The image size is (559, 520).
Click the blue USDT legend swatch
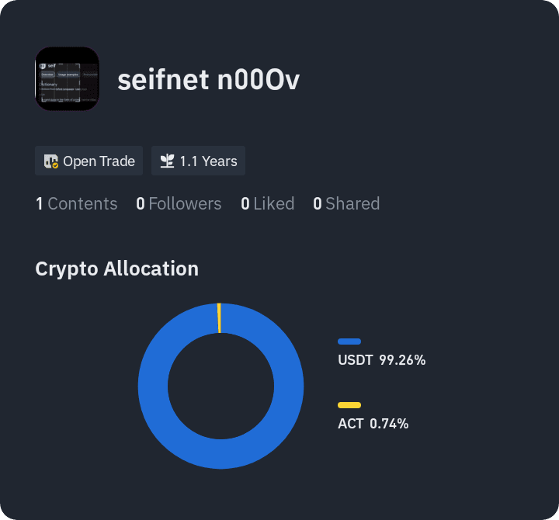pos(349,341)
